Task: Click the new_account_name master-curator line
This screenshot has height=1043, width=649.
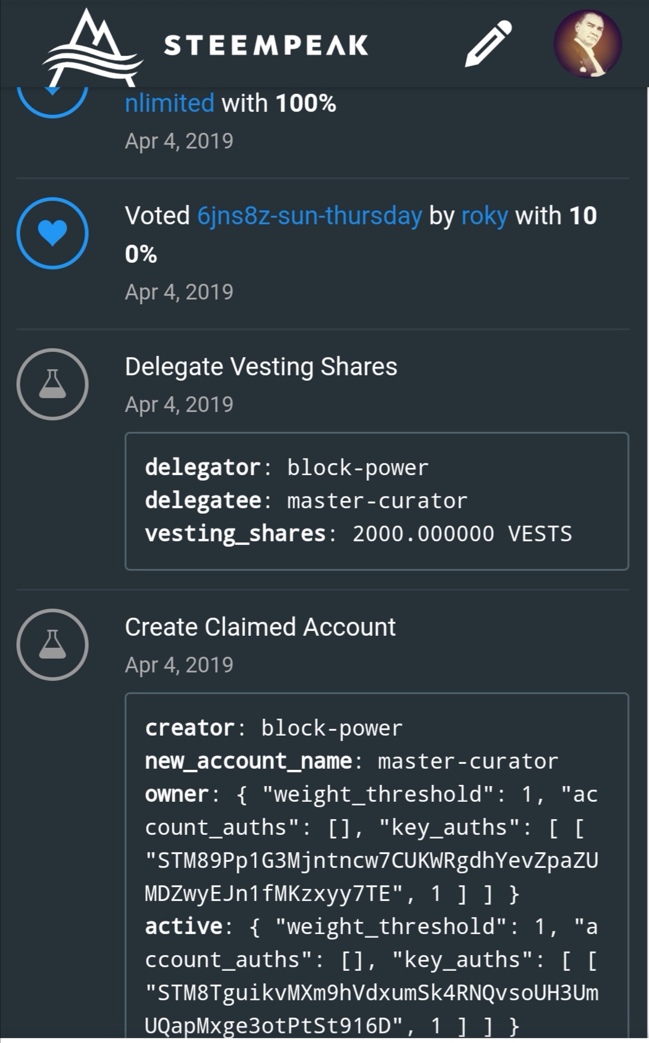Action: [x=352, y=761]
